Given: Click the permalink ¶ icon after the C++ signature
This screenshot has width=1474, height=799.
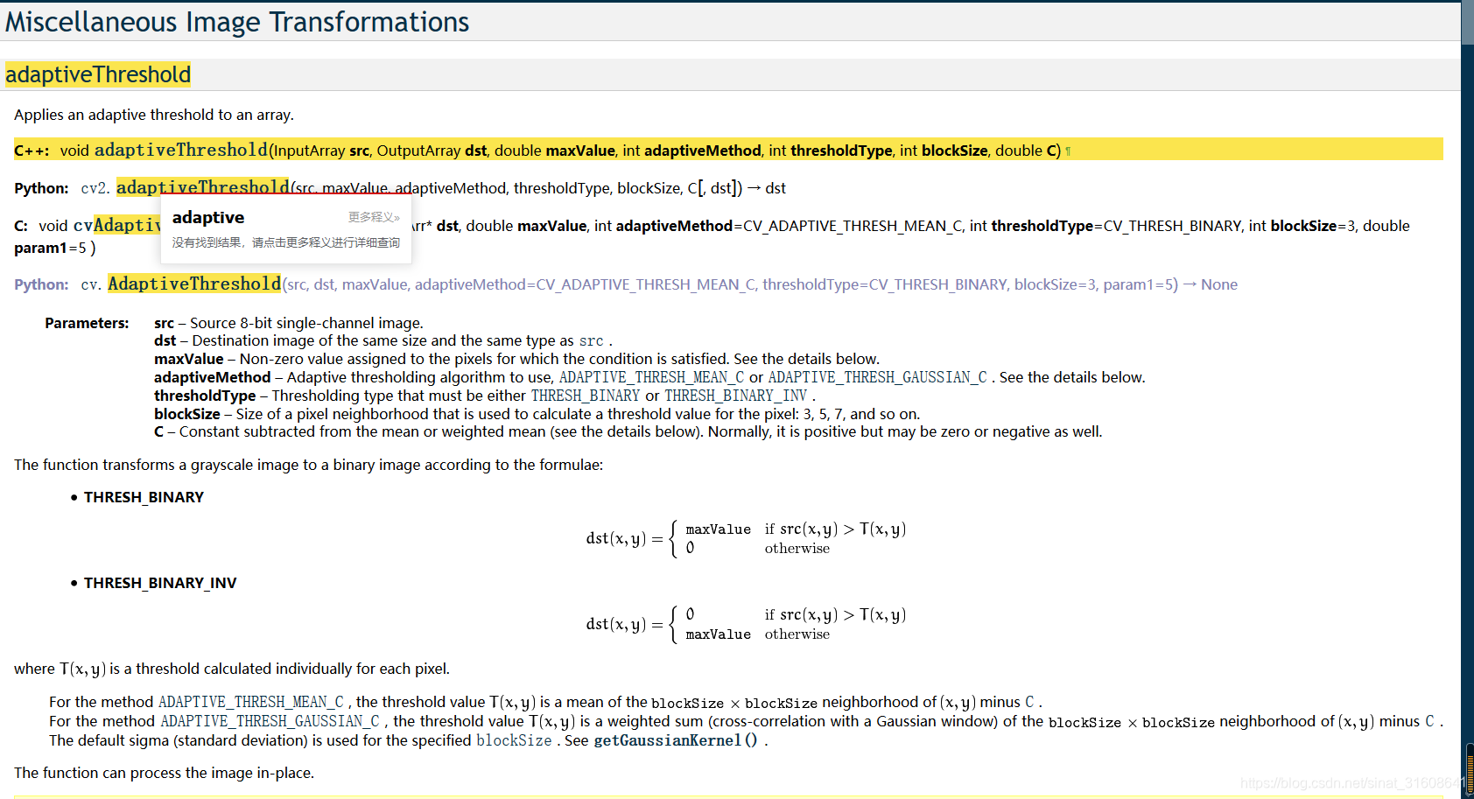Looking at the screenshot, I should pyautogui.click(x=1068, y=151).
